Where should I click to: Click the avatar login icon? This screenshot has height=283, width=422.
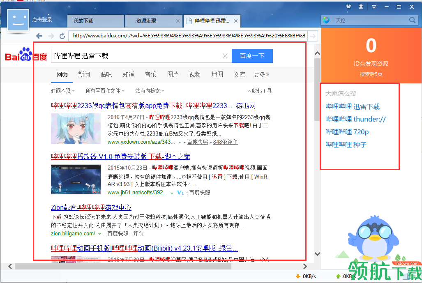click(x=18, y=20)
